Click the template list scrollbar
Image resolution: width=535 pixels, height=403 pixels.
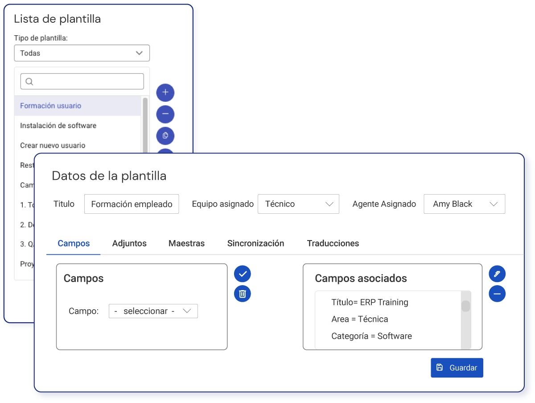[145, 126]
